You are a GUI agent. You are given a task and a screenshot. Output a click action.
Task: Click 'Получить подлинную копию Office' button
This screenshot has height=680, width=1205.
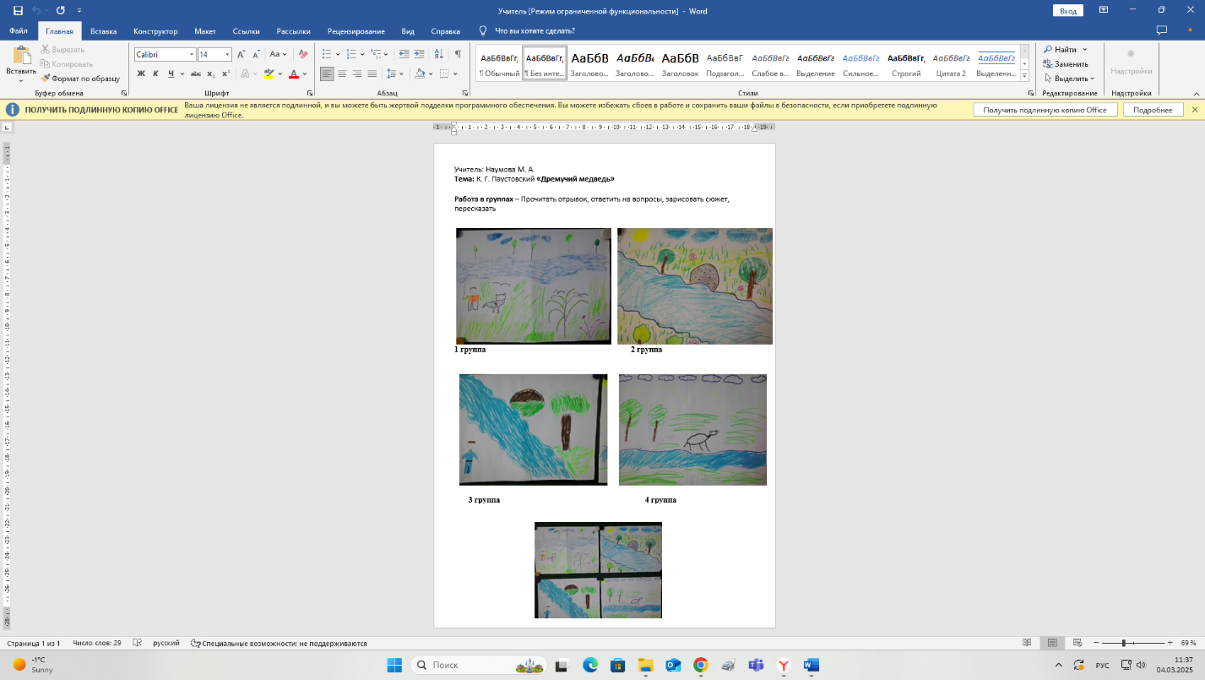point(1045,110)
